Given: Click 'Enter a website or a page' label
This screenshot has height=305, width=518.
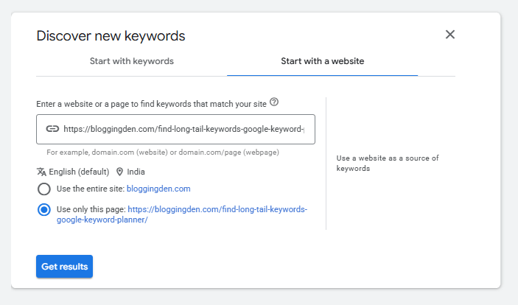Looking at the screenshot, I should pyautogui.click(x=151, y=104).
